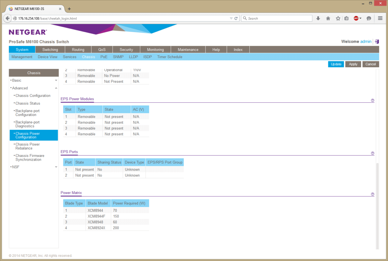Expand the Basic section in sidebar
This screenshot has height=261, width=388.
pos(56,80)
